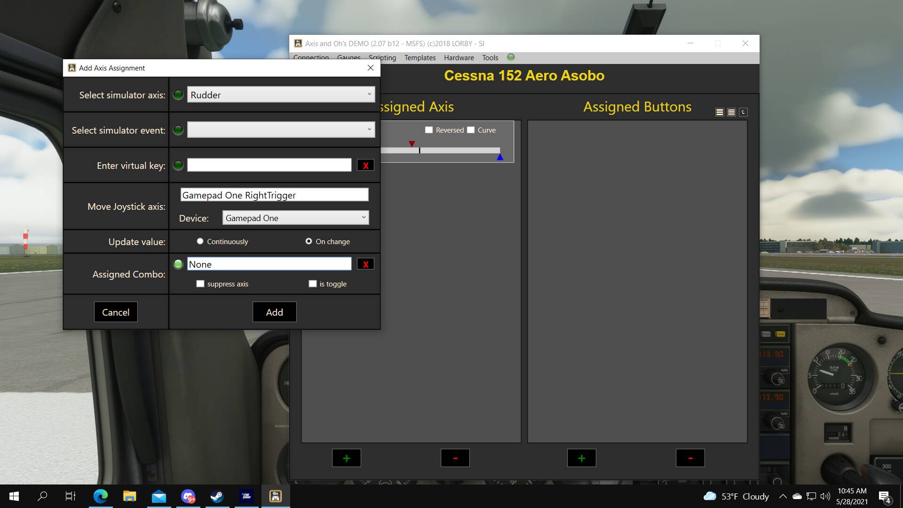The width and height of the screenshot is (903, 508).
Task: Open File Explorer from taskbar
Action: pyautogui.click(x=129, y=496)
